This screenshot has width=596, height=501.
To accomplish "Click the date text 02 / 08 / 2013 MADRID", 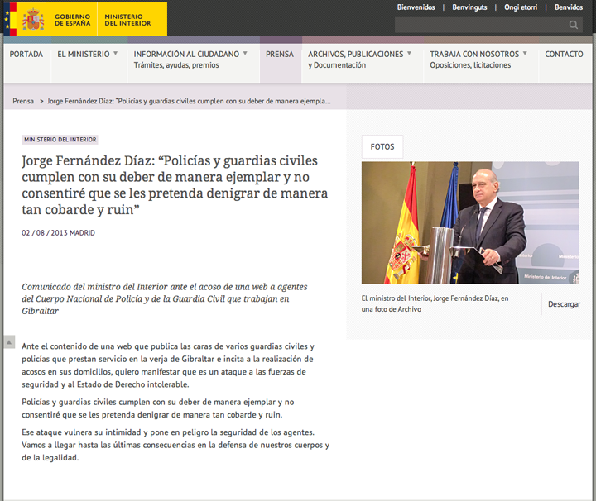I will pos(58,232).
